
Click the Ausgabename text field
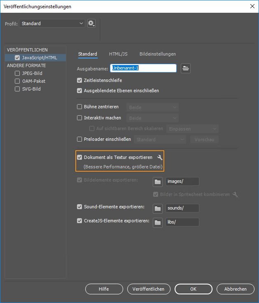(143, 68)
